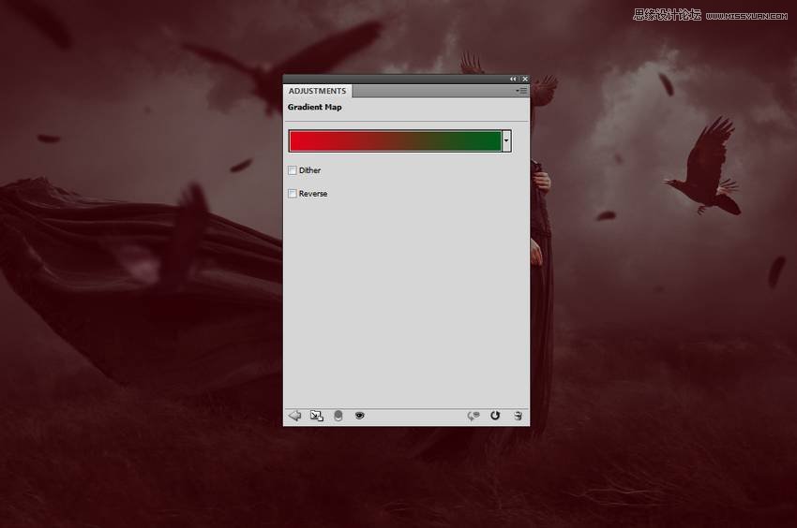
Task: Enable the Reverse checkbox
Action: click(x=293, y=194)
